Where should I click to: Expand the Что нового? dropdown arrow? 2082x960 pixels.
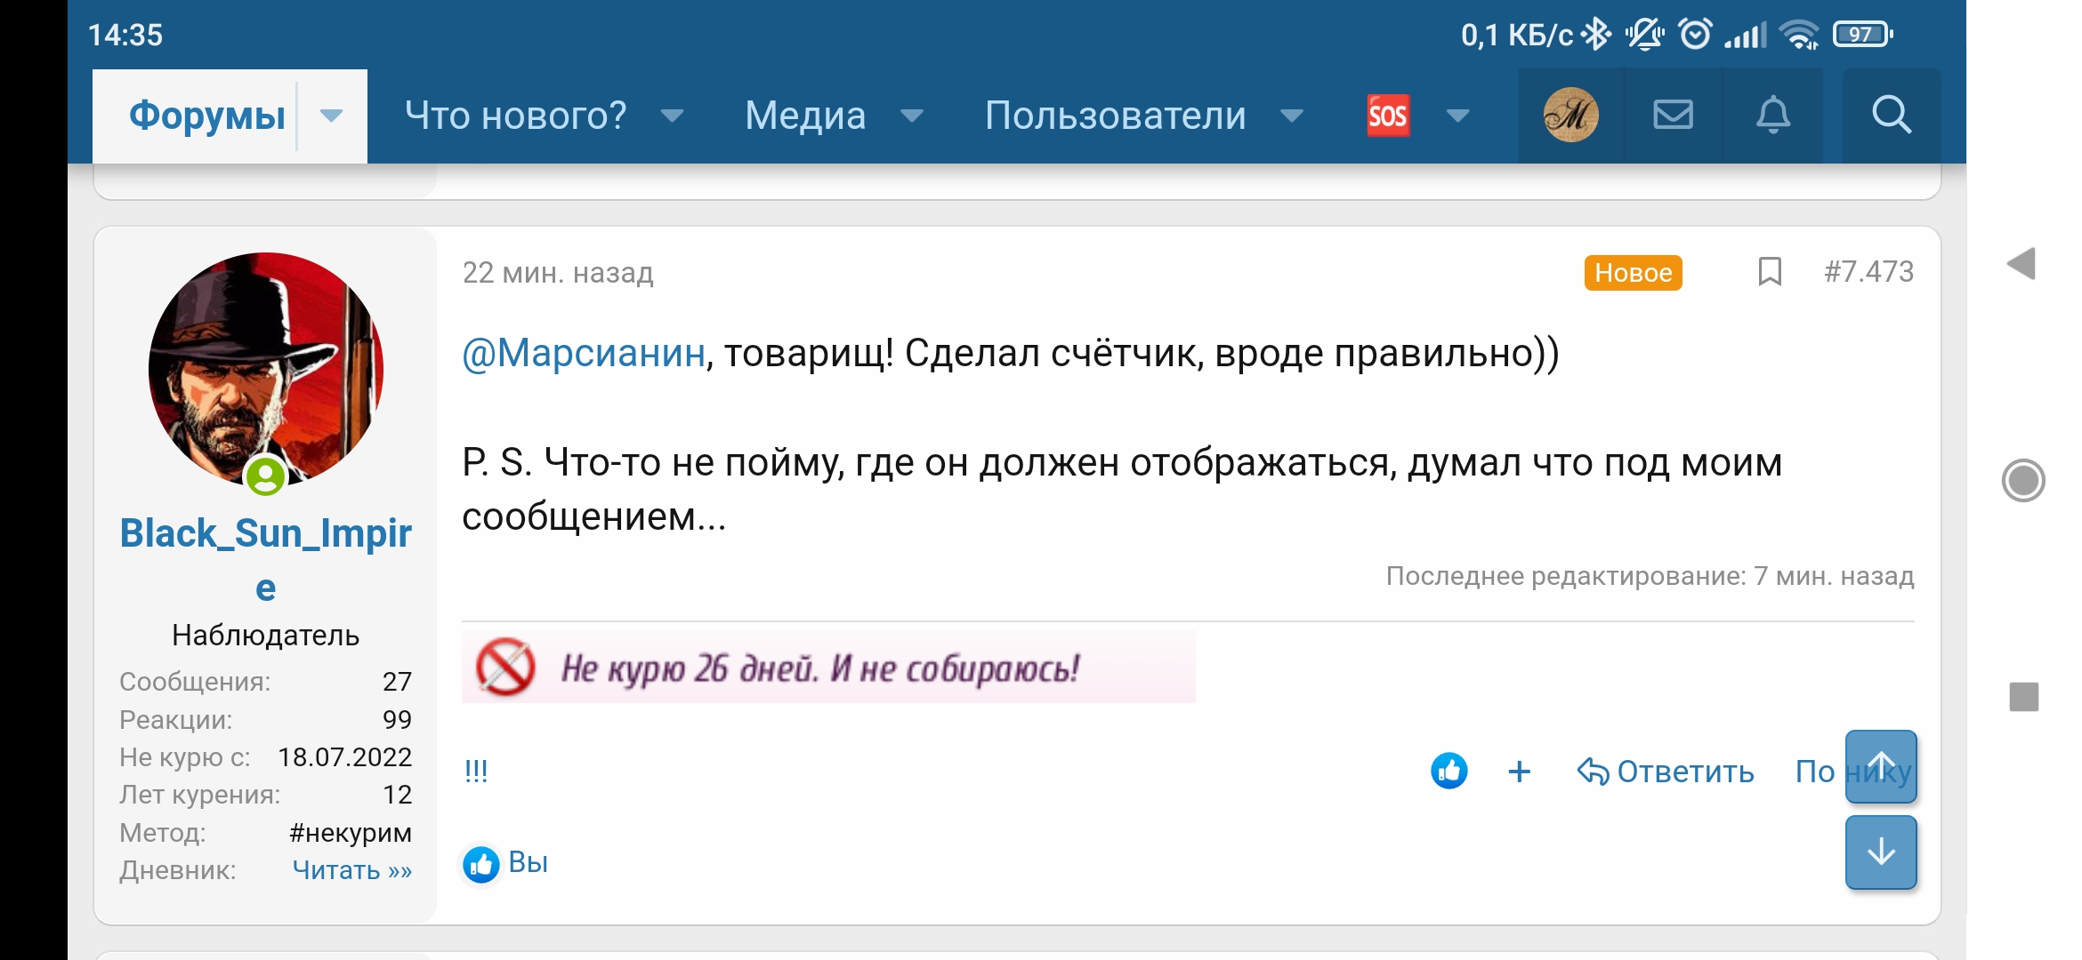click(673, 116)
